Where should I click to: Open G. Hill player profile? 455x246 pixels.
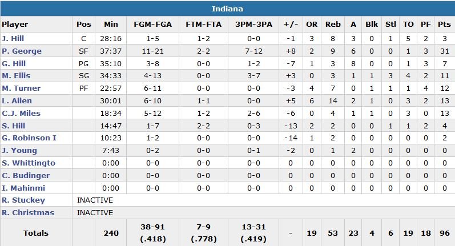13,63
